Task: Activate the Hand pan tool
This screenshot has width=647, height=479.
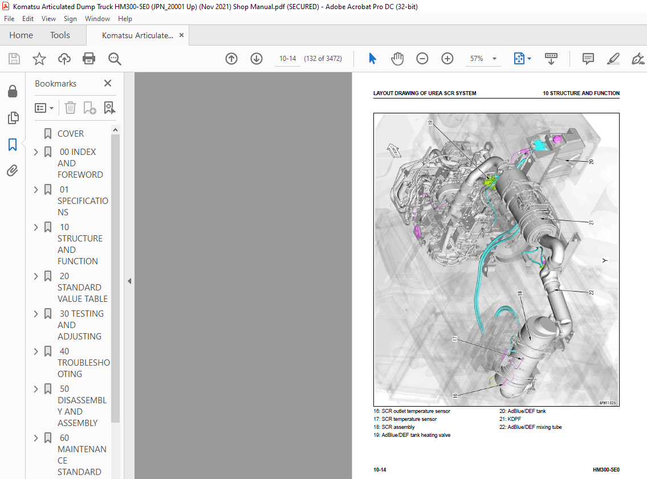Action: 397,59
